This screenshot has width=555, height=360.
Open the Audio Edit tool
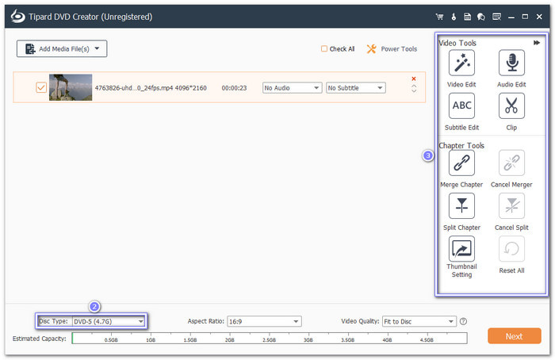pyautogui.click(x=511, y=63)
